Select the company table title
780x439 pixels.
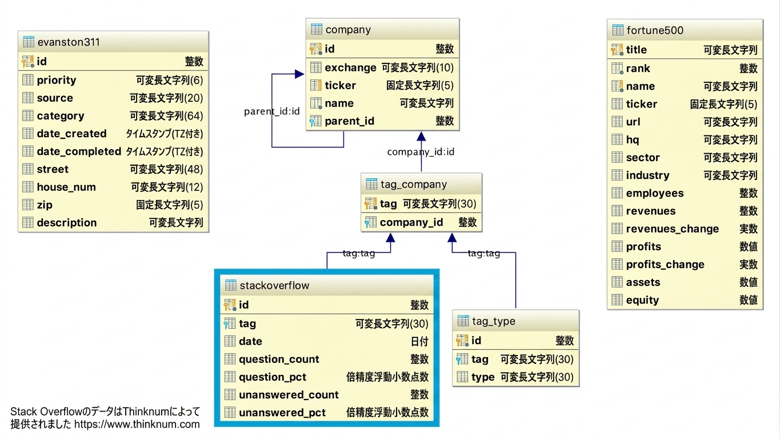click(x=348, y=30)
